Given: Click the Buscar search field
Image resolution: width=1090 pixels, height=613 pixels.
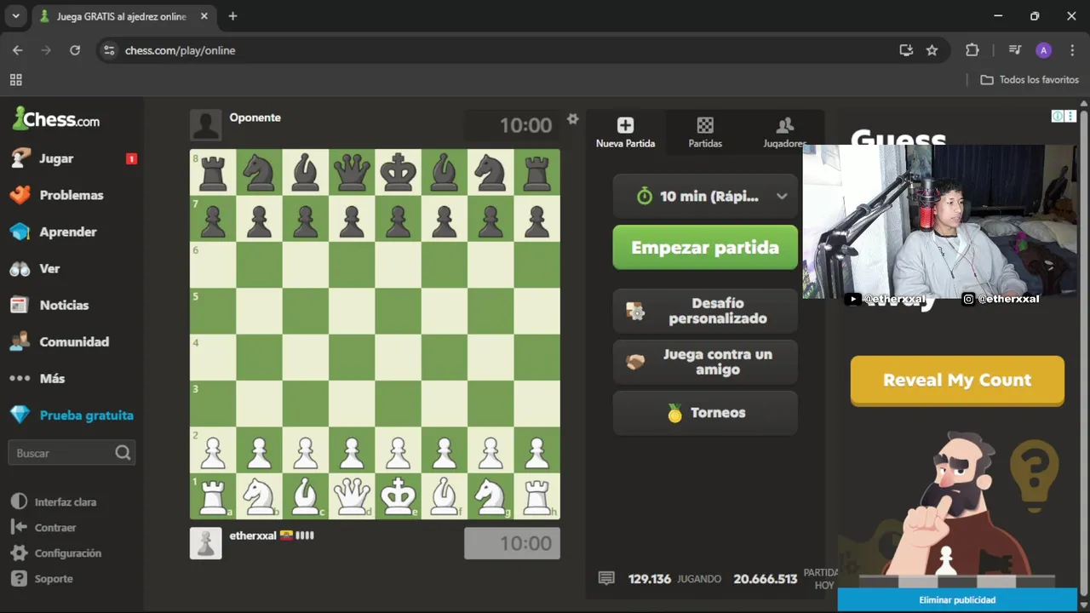Looking at the screenshot, I should pyautogui.click(x=72, y=453).
